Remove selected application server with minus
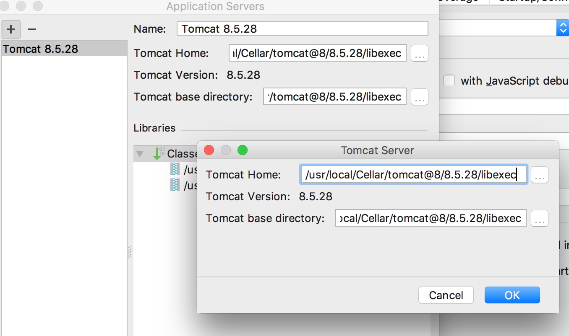The height and width of the screenshot is (336, 569). coord(32,29)
